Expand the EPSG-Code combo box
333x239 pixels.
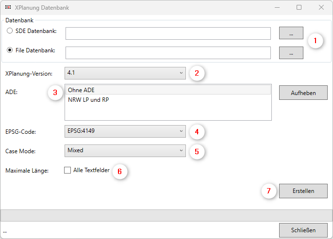tap(125, 131)
